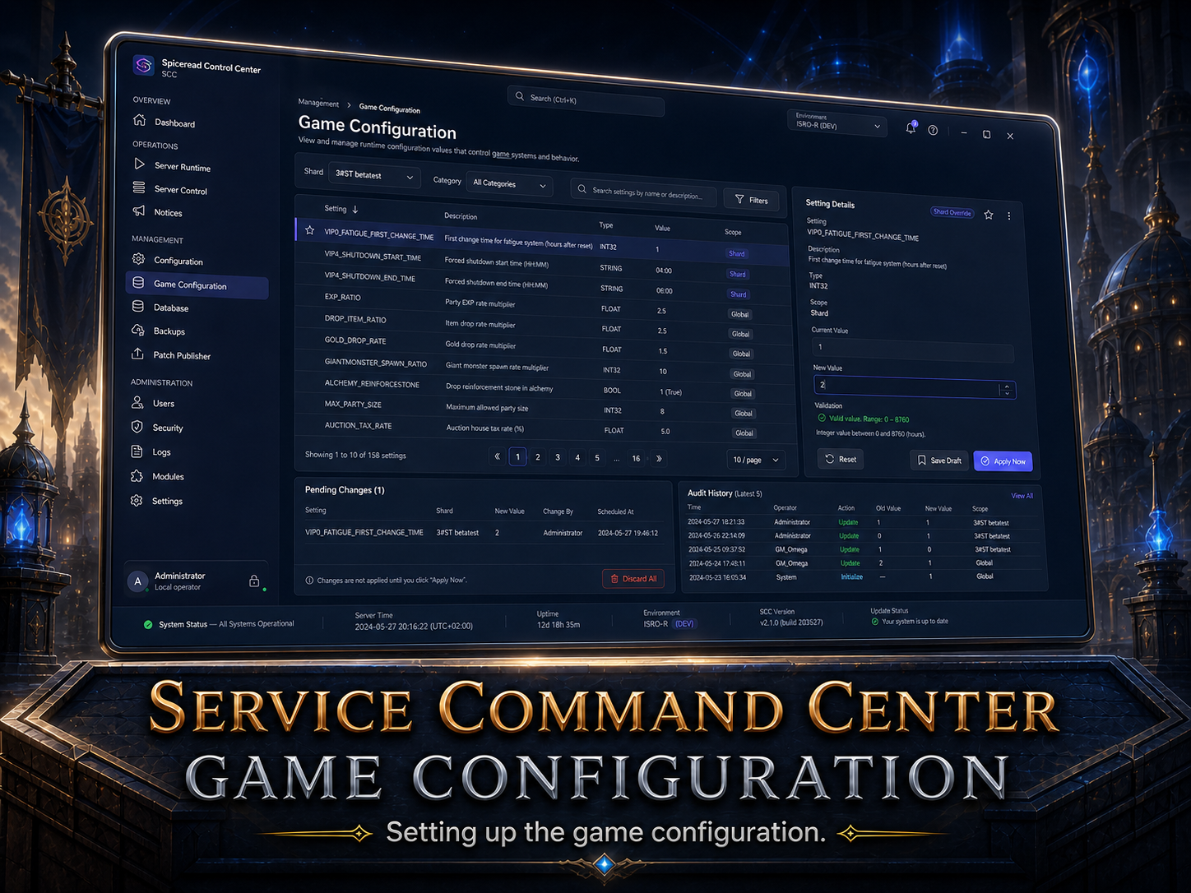Go to page 16 of settings

[x=636, y=459]
